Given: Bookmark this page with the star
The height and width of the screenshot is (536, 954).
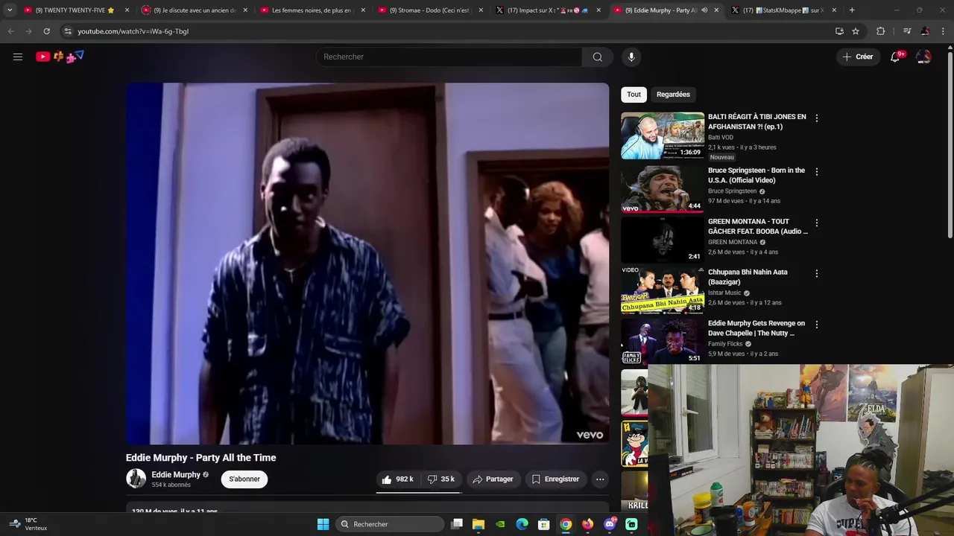Looking at the screenshot, I should click(x=856, y=31).
